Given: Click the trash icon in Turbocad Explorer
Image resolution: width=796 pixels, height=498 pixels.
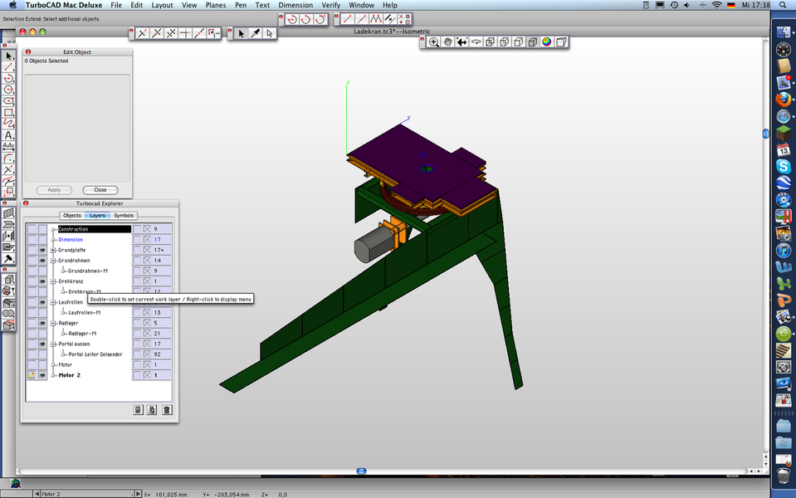Looking at the screenshot, I should pyautogui.click(x=167, y=409).
